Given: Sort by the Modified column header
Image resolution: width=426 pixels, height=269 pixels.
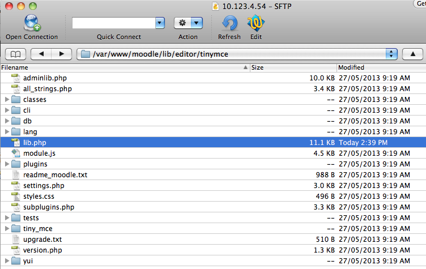Looking at the screenshot, I should tap(380, 67).
